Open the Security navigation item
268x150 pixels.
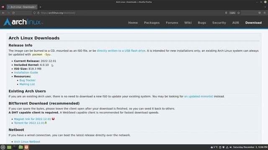pyautogui.click(x=219, y=22)
